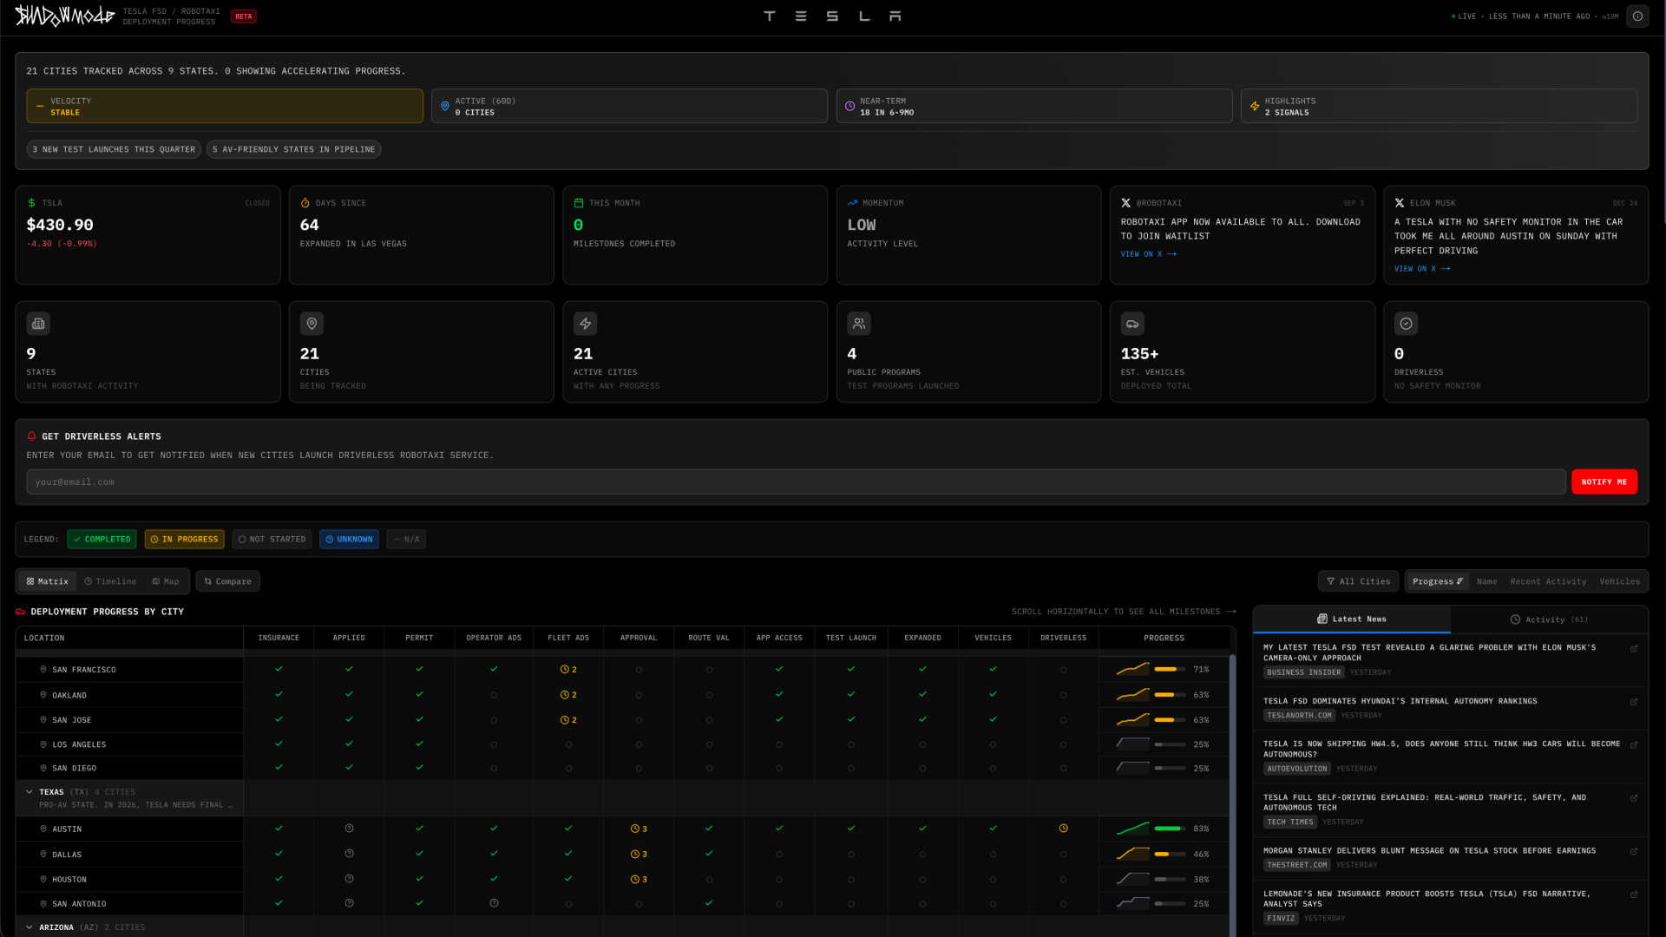Switch to the Map view tab

(x=166, y=581)
